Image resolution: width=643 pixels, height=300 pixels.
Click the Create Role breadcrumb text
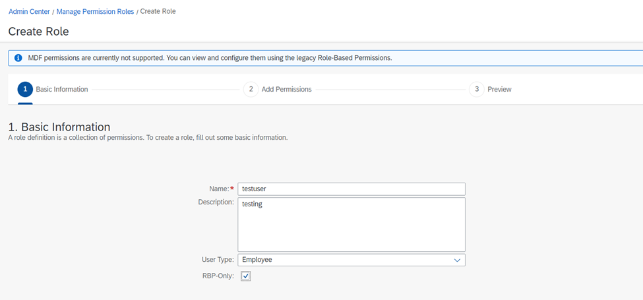[158, 11]
